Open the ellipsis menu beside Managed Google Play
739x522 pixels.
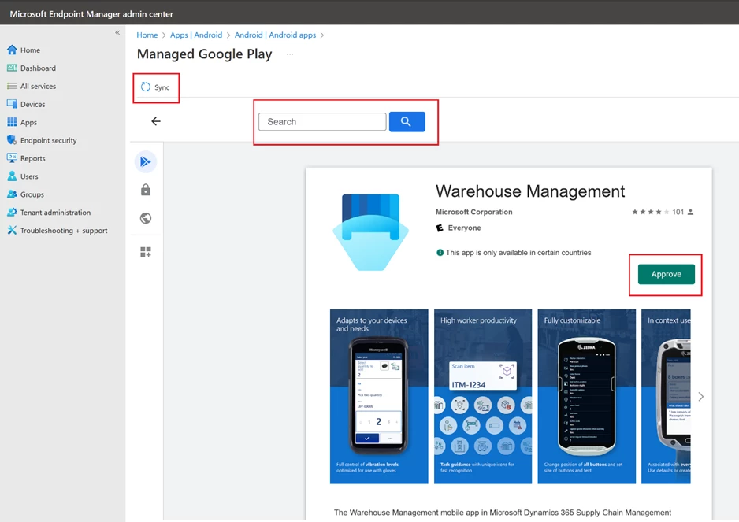coord(289,54)
